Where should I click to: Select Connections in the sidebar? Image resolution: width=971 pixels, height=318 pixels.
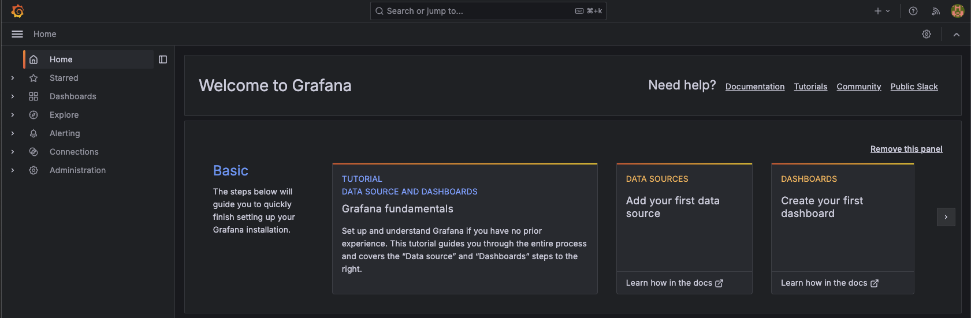(x=74, y=152)
